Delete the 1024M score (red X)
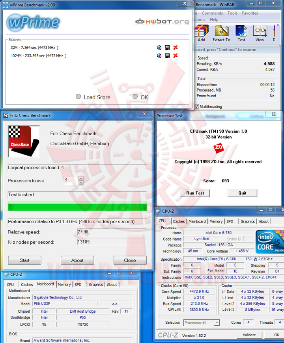 coord(175,56)
